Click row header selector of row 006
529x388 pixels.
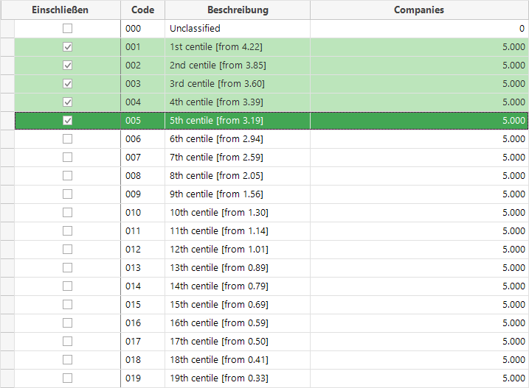[7, 138]
